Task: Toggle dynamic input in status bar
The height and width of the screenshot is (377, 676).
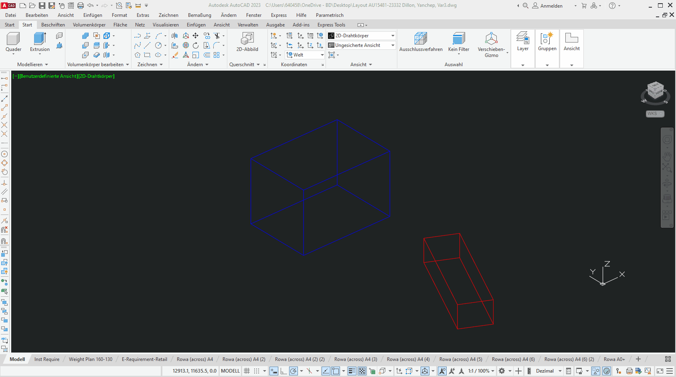Action: tap(274, 371)
